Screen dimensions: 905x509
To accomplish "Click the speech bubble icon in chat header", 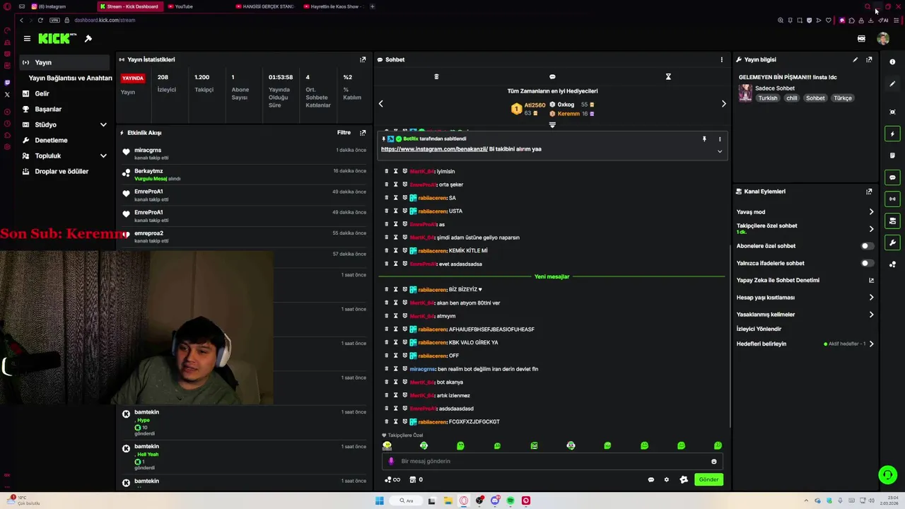I will click(x=552, y=76).
